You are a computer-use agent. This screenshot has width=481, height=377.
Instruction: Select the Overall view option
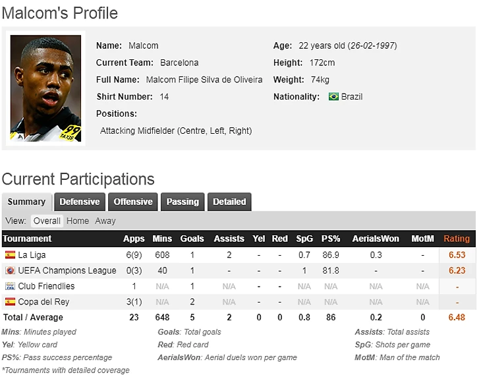[x=47, y=221]
